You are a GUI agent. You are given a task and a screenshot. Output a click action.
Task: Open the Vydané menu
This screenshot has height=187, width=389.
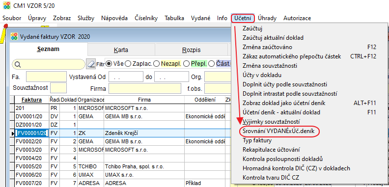(200, 18)
